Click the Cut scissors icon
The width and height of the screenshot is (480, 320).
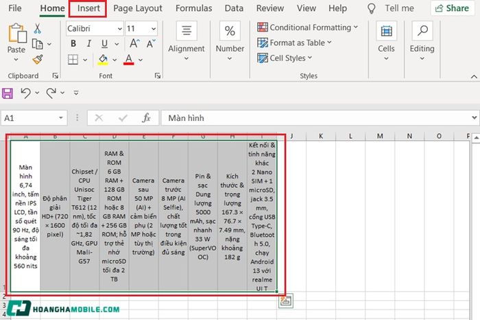click(37, 29)
